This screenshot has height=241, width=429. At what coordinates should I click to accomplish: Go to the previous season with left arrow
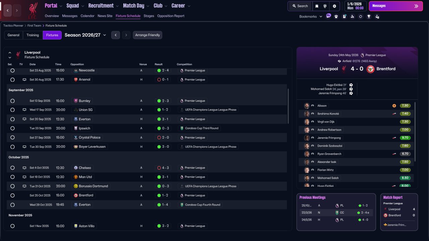tap(116, 35)
